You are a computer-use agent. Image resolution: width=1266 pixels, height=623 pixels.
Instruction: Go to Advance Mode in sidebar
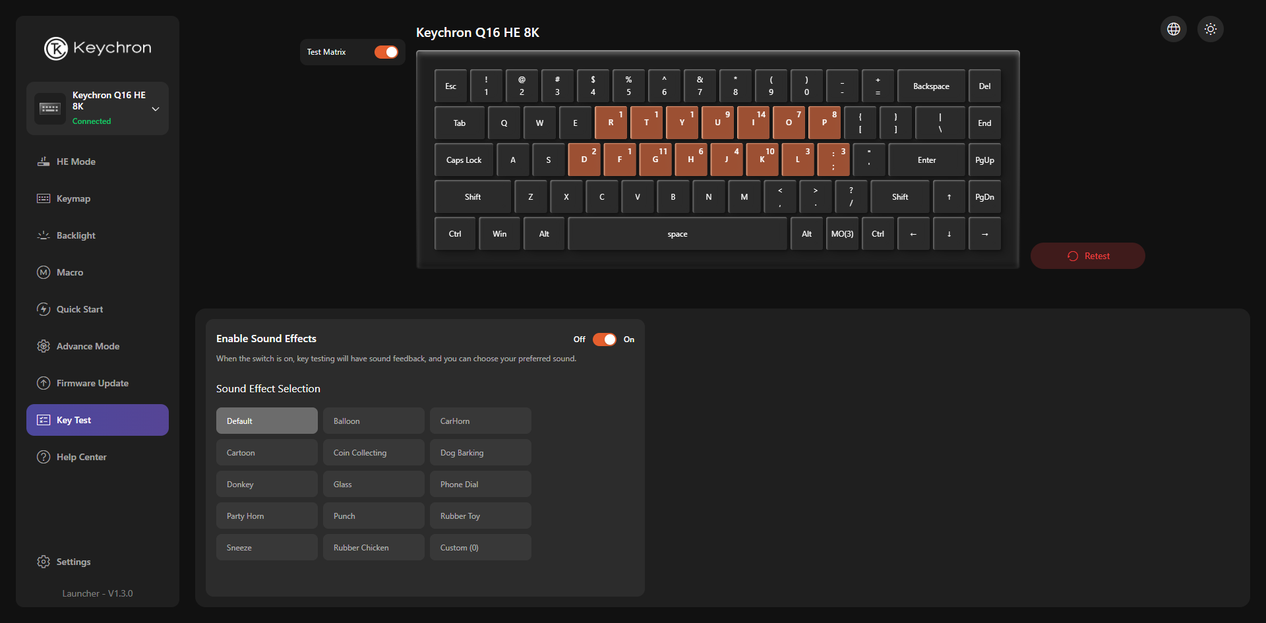click(88, 346)
